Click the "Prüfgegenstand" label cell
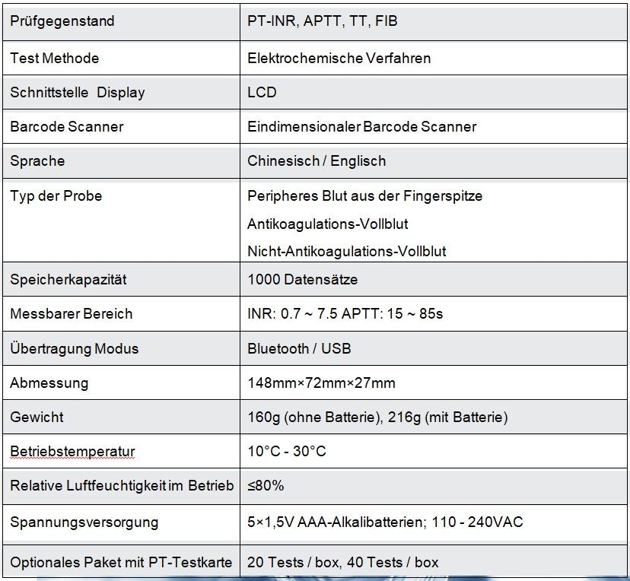 (62, 21)
